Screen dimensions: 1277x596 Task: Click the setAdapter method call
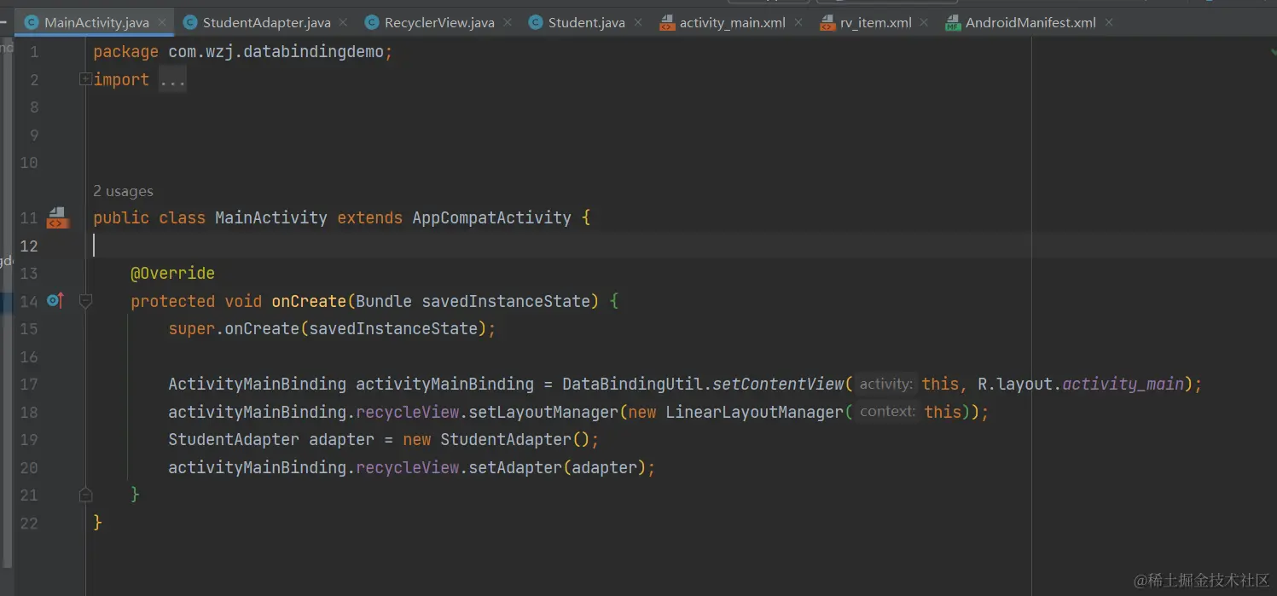515,468
